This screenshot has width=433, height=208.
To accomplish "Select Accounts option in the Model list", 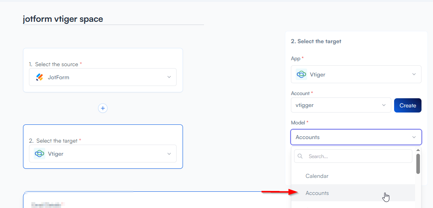I will click(x=317, y=193).
